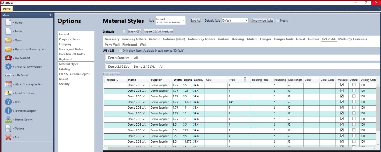
Task: Select the Demo 2.4E LVL tab
Action: (x=144, y=66)
